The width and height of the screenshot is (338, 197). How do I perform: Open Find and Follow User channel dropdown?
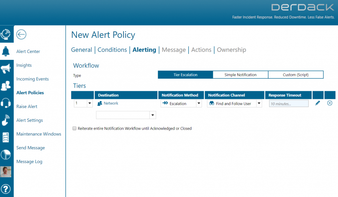pos(259,103)
